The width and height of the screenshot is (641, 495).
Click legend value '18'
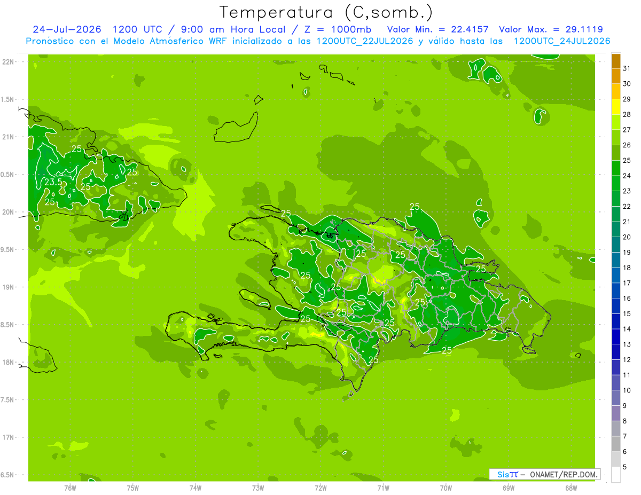click(627, 268)
